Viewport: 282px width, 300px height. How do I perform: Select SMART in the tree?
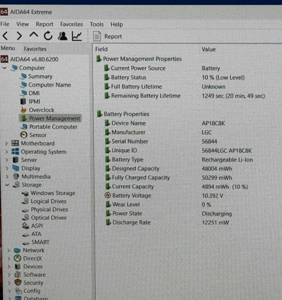pos(40,242)
